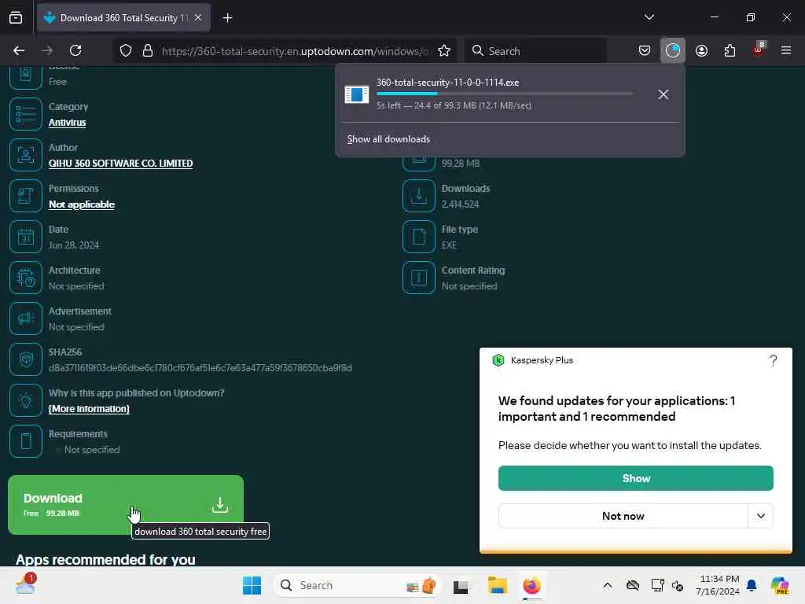Click the taskbar Search box
The image size is (805, 604).
click(358, 585)
